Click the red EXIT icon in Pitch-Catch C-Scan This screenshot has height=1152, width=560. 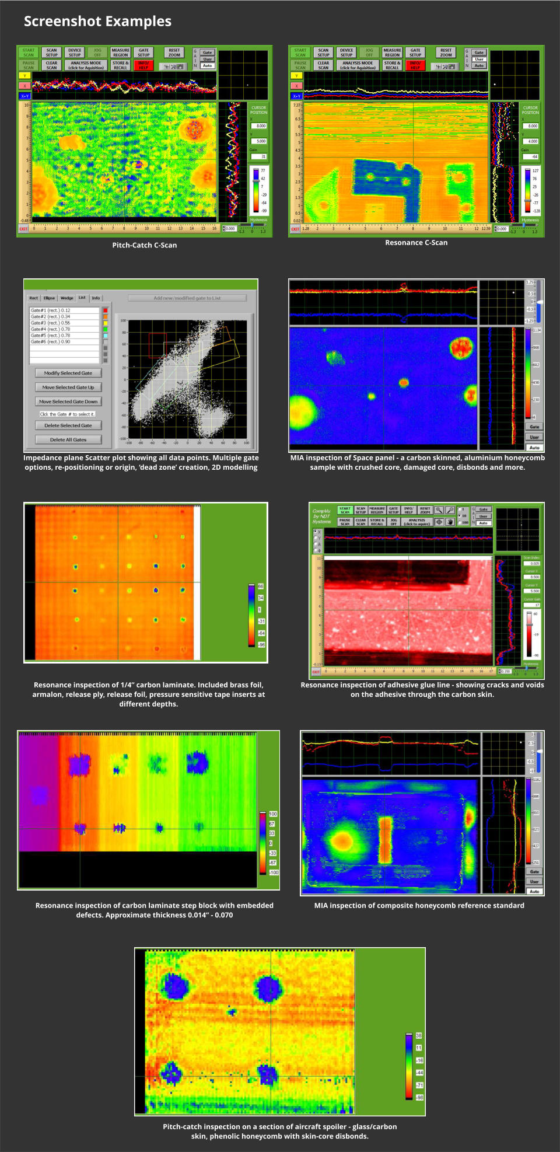23,229
